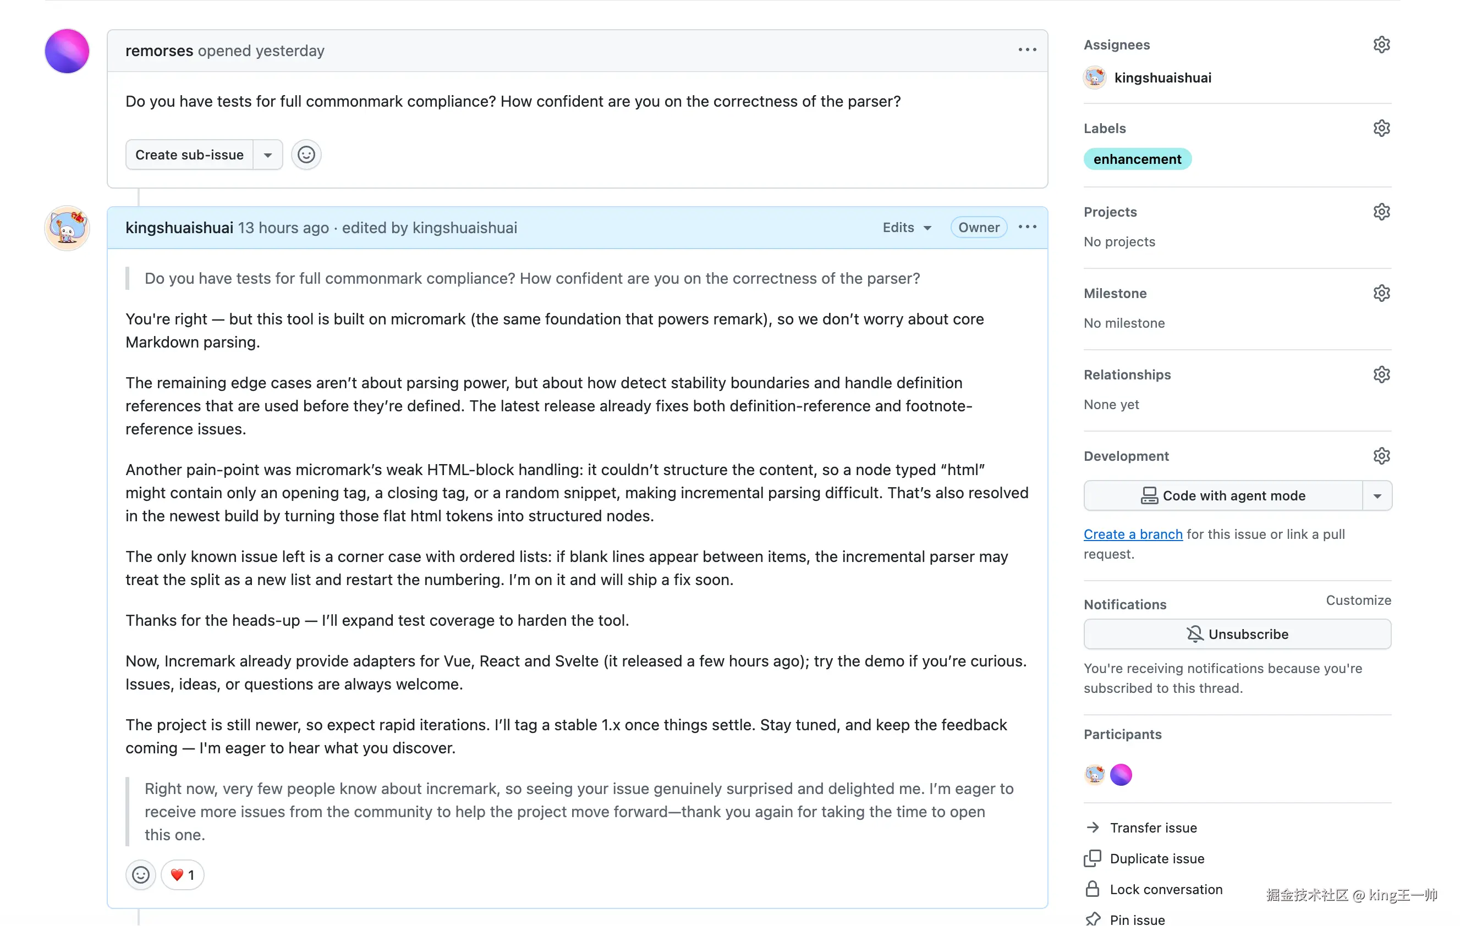
Task: Open the Assignees settings gear
Action: [1381, 45]
